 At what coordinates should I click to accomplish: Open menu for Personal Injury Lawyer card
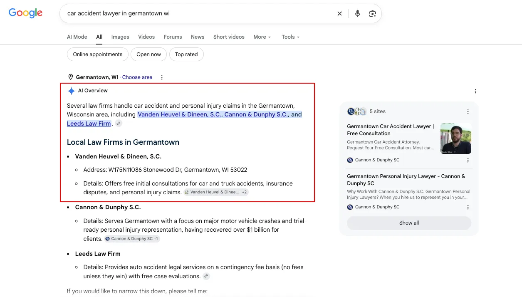468,207
